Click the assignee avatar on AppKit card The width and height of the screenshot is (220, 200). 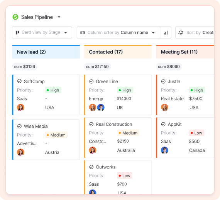tap(164, 150)
